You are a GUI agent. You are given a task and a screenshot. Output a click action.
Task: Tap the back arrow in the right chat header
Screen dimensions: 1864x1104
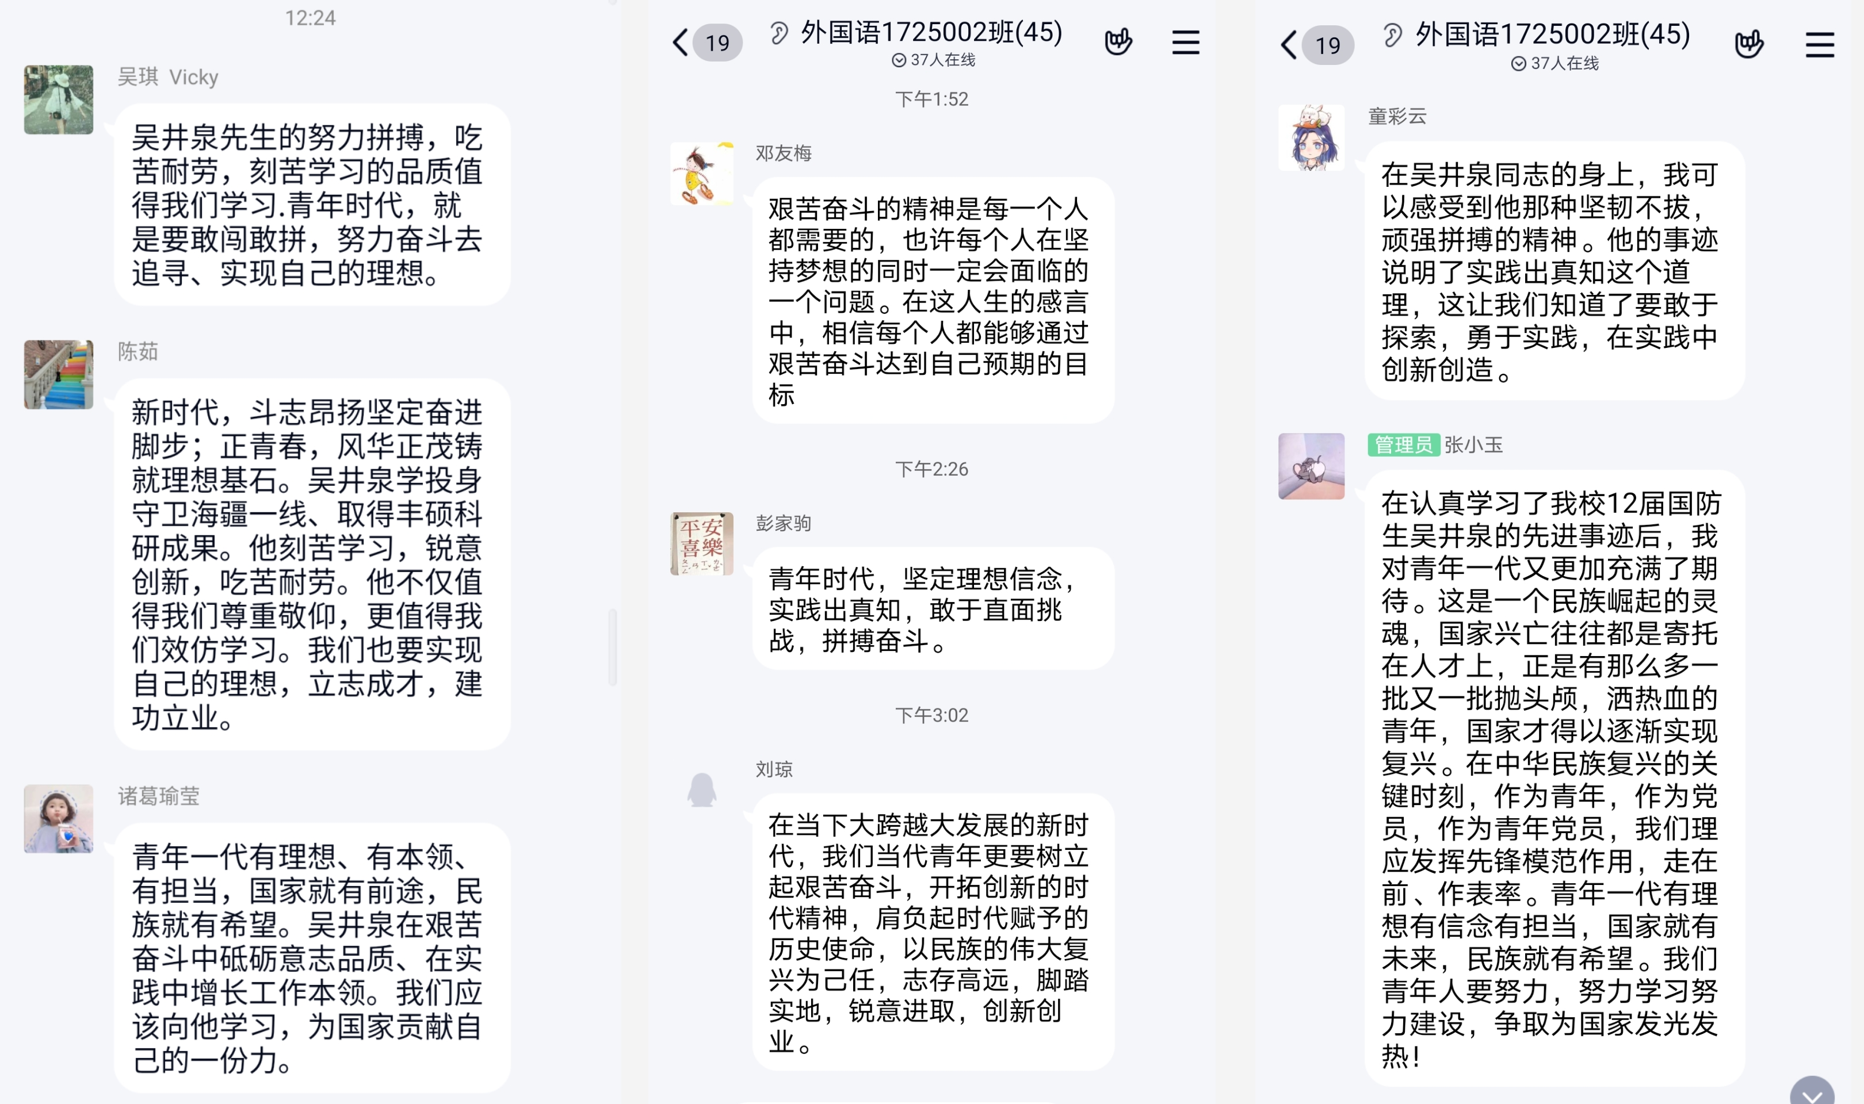coord(1289,45)
